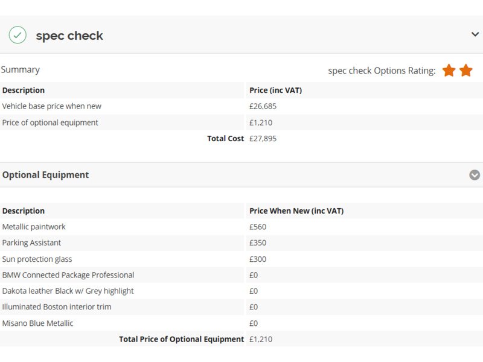Collapse the Optional Equipment section arrow
Screen dimensions: 483x362
coord(475,175)
